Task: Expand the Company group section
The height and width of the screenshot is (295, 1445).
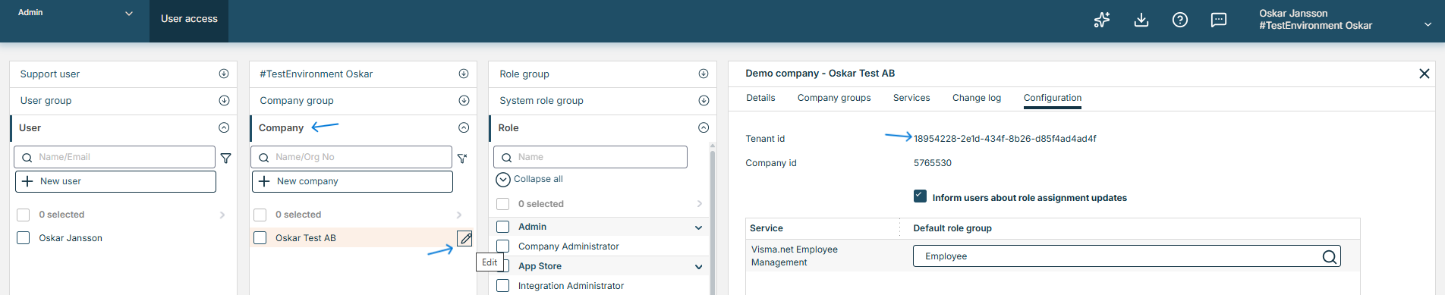Action: tap(464, 100)
